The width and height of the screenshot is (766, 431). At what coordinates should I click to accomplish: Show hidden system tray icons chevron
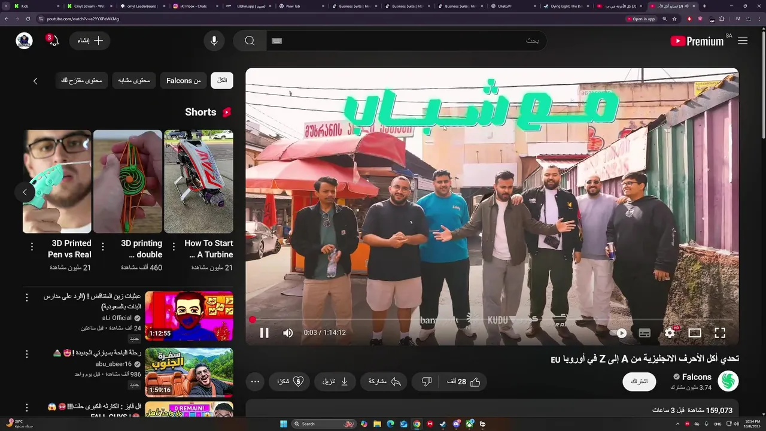click(x=677, y=424)
